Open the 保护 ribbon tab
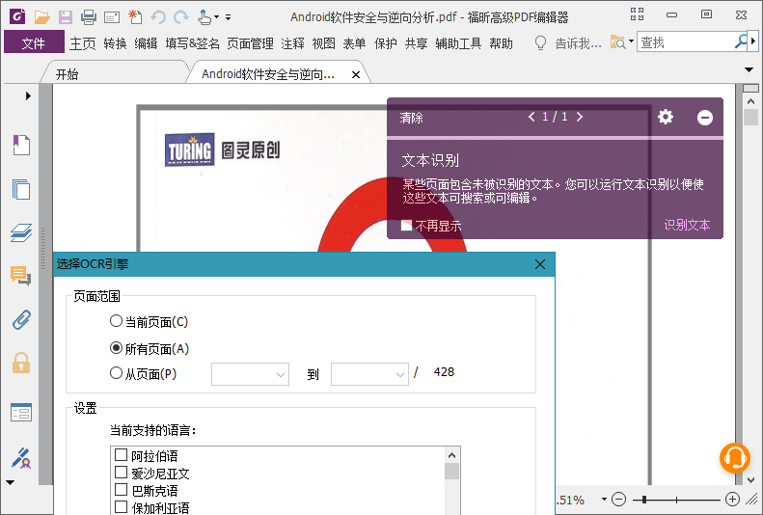This screenshot has width=763, height=515. pyautogui.click(x=386, y=43)
